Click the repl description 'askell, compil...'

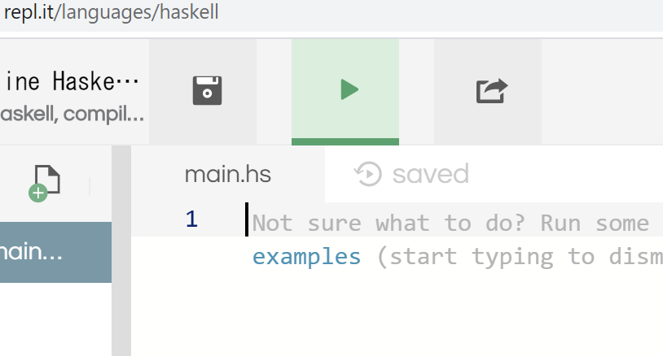pos(72,114)
